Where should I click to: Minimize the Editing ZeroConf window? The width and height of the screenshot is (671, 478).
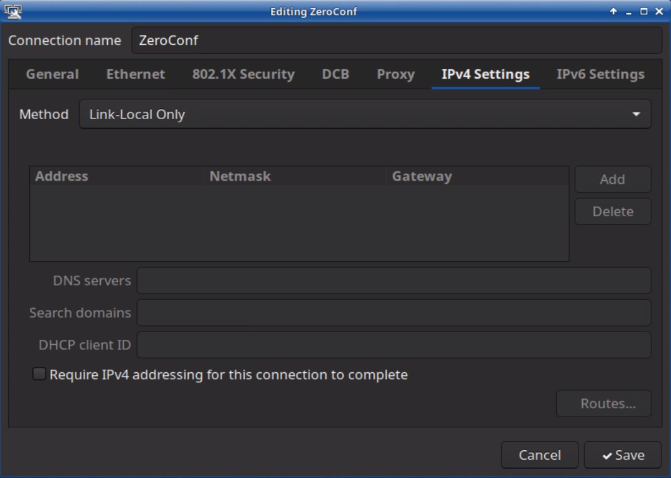coord(629,11)
